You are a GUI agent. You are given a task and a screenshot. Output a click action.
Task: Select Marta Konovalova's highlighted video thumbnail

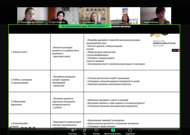[x=125, y=15]
